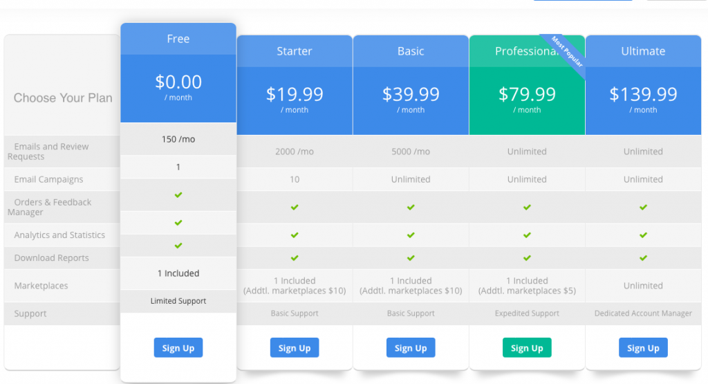Viewport: 708px width, 384px height.
Task: Click the Marketplaces row label
Action: pyautogui.click(x=41, y=286)
